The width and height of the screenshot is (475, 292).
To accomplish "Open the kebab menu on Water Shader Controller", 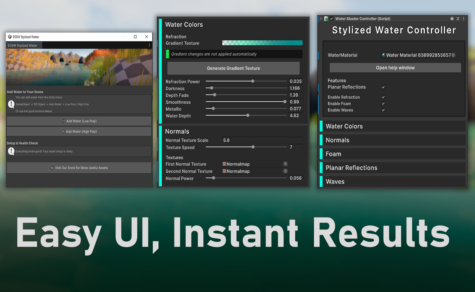I will click(x=463, y=18).
